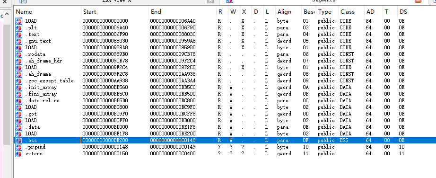Select the .got segment name

(x=31, y=114)
